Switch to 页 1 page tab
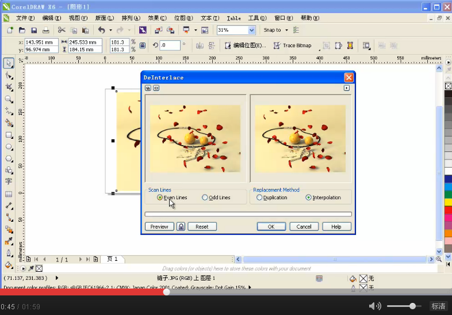 click(x=112, y=259)
